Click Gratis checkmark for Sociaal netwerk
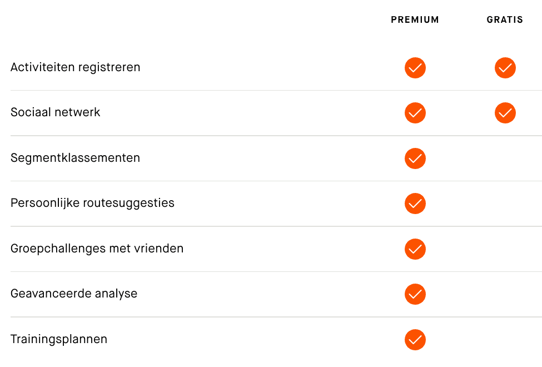 coord(505,113)
